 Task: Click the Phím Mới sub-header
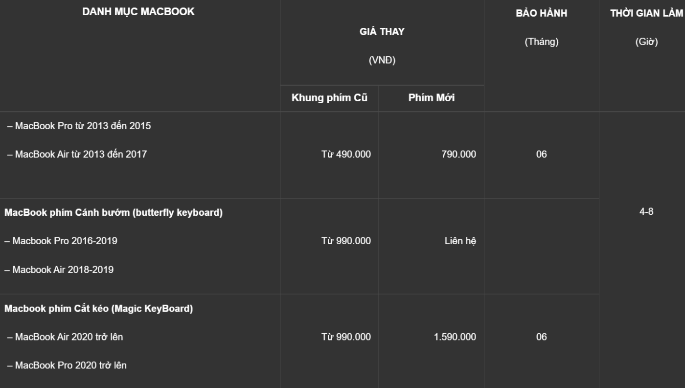click(x=432, y=98)
